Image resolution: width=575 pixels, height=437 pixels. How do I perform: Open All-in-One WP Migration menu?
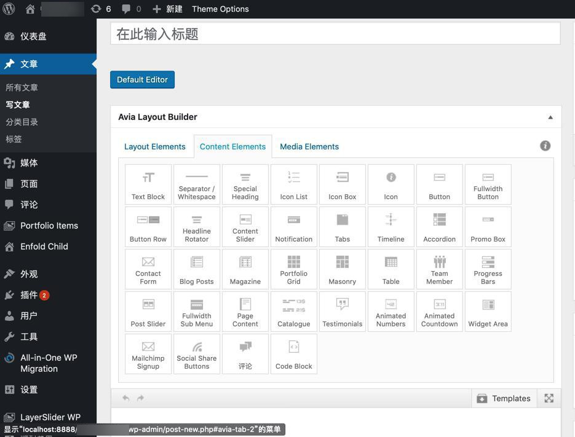(48, 363)
